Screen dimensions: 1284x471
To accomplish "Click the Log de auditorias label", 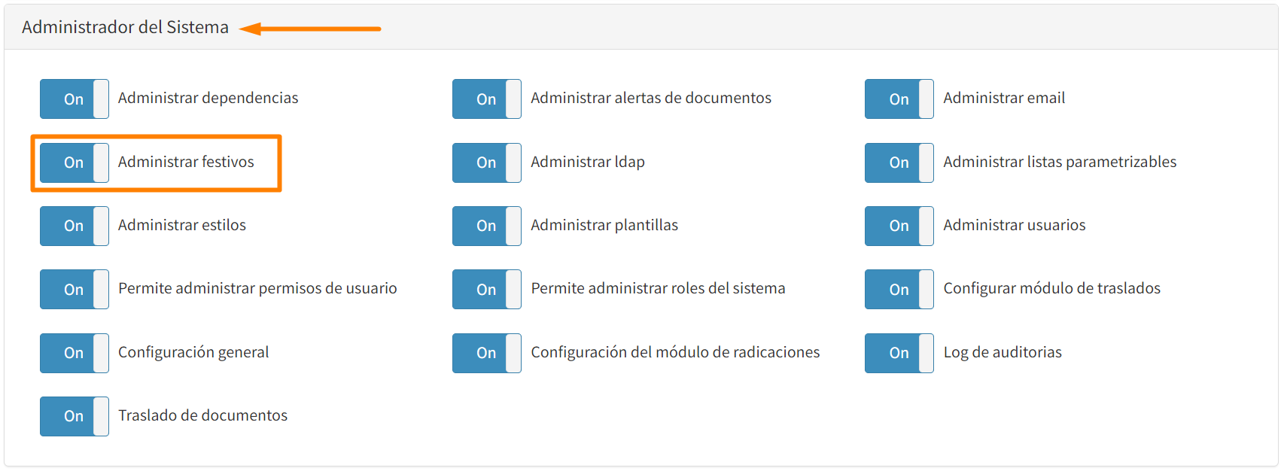I will coord(1003,352).
